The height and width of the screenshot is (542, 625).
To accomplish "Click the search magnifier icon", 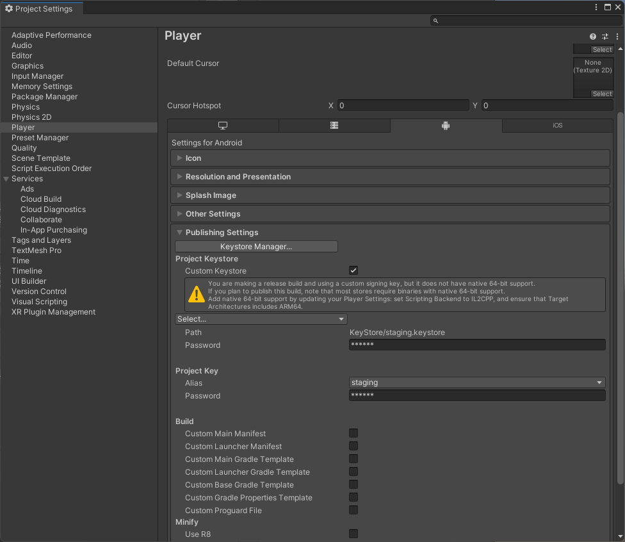I will (435, 21).
